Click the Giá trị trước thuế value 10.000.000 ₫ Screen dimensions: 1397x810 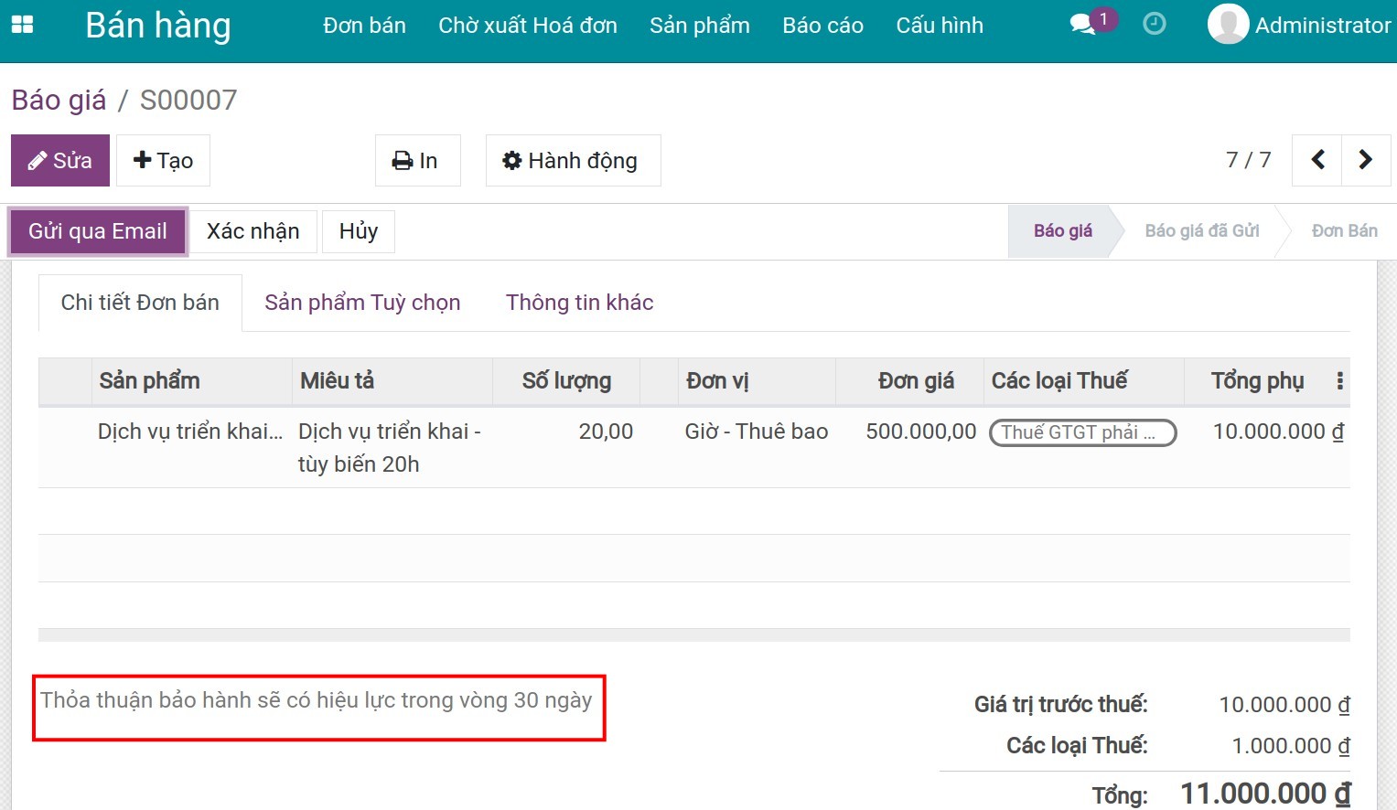pyautogui.click(x=1284, y=705)
